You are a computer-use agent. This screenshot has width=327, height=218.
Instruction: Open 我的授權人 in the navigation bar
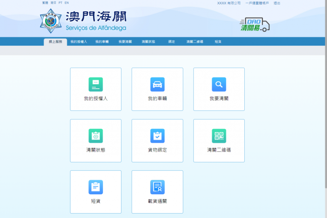coord(79,42)
